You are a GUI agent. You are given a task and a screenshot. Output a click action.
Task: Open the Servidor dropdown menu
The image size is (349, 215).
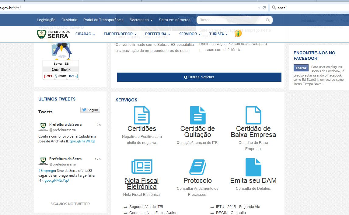click(x=190, y=34)
